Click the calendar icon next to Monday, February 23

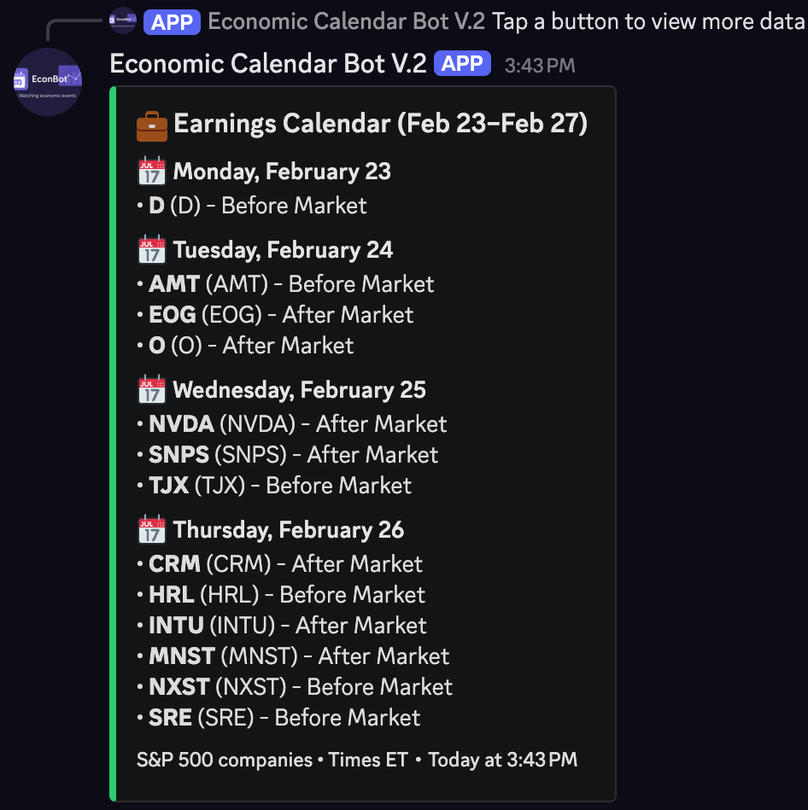click(151, 170)
